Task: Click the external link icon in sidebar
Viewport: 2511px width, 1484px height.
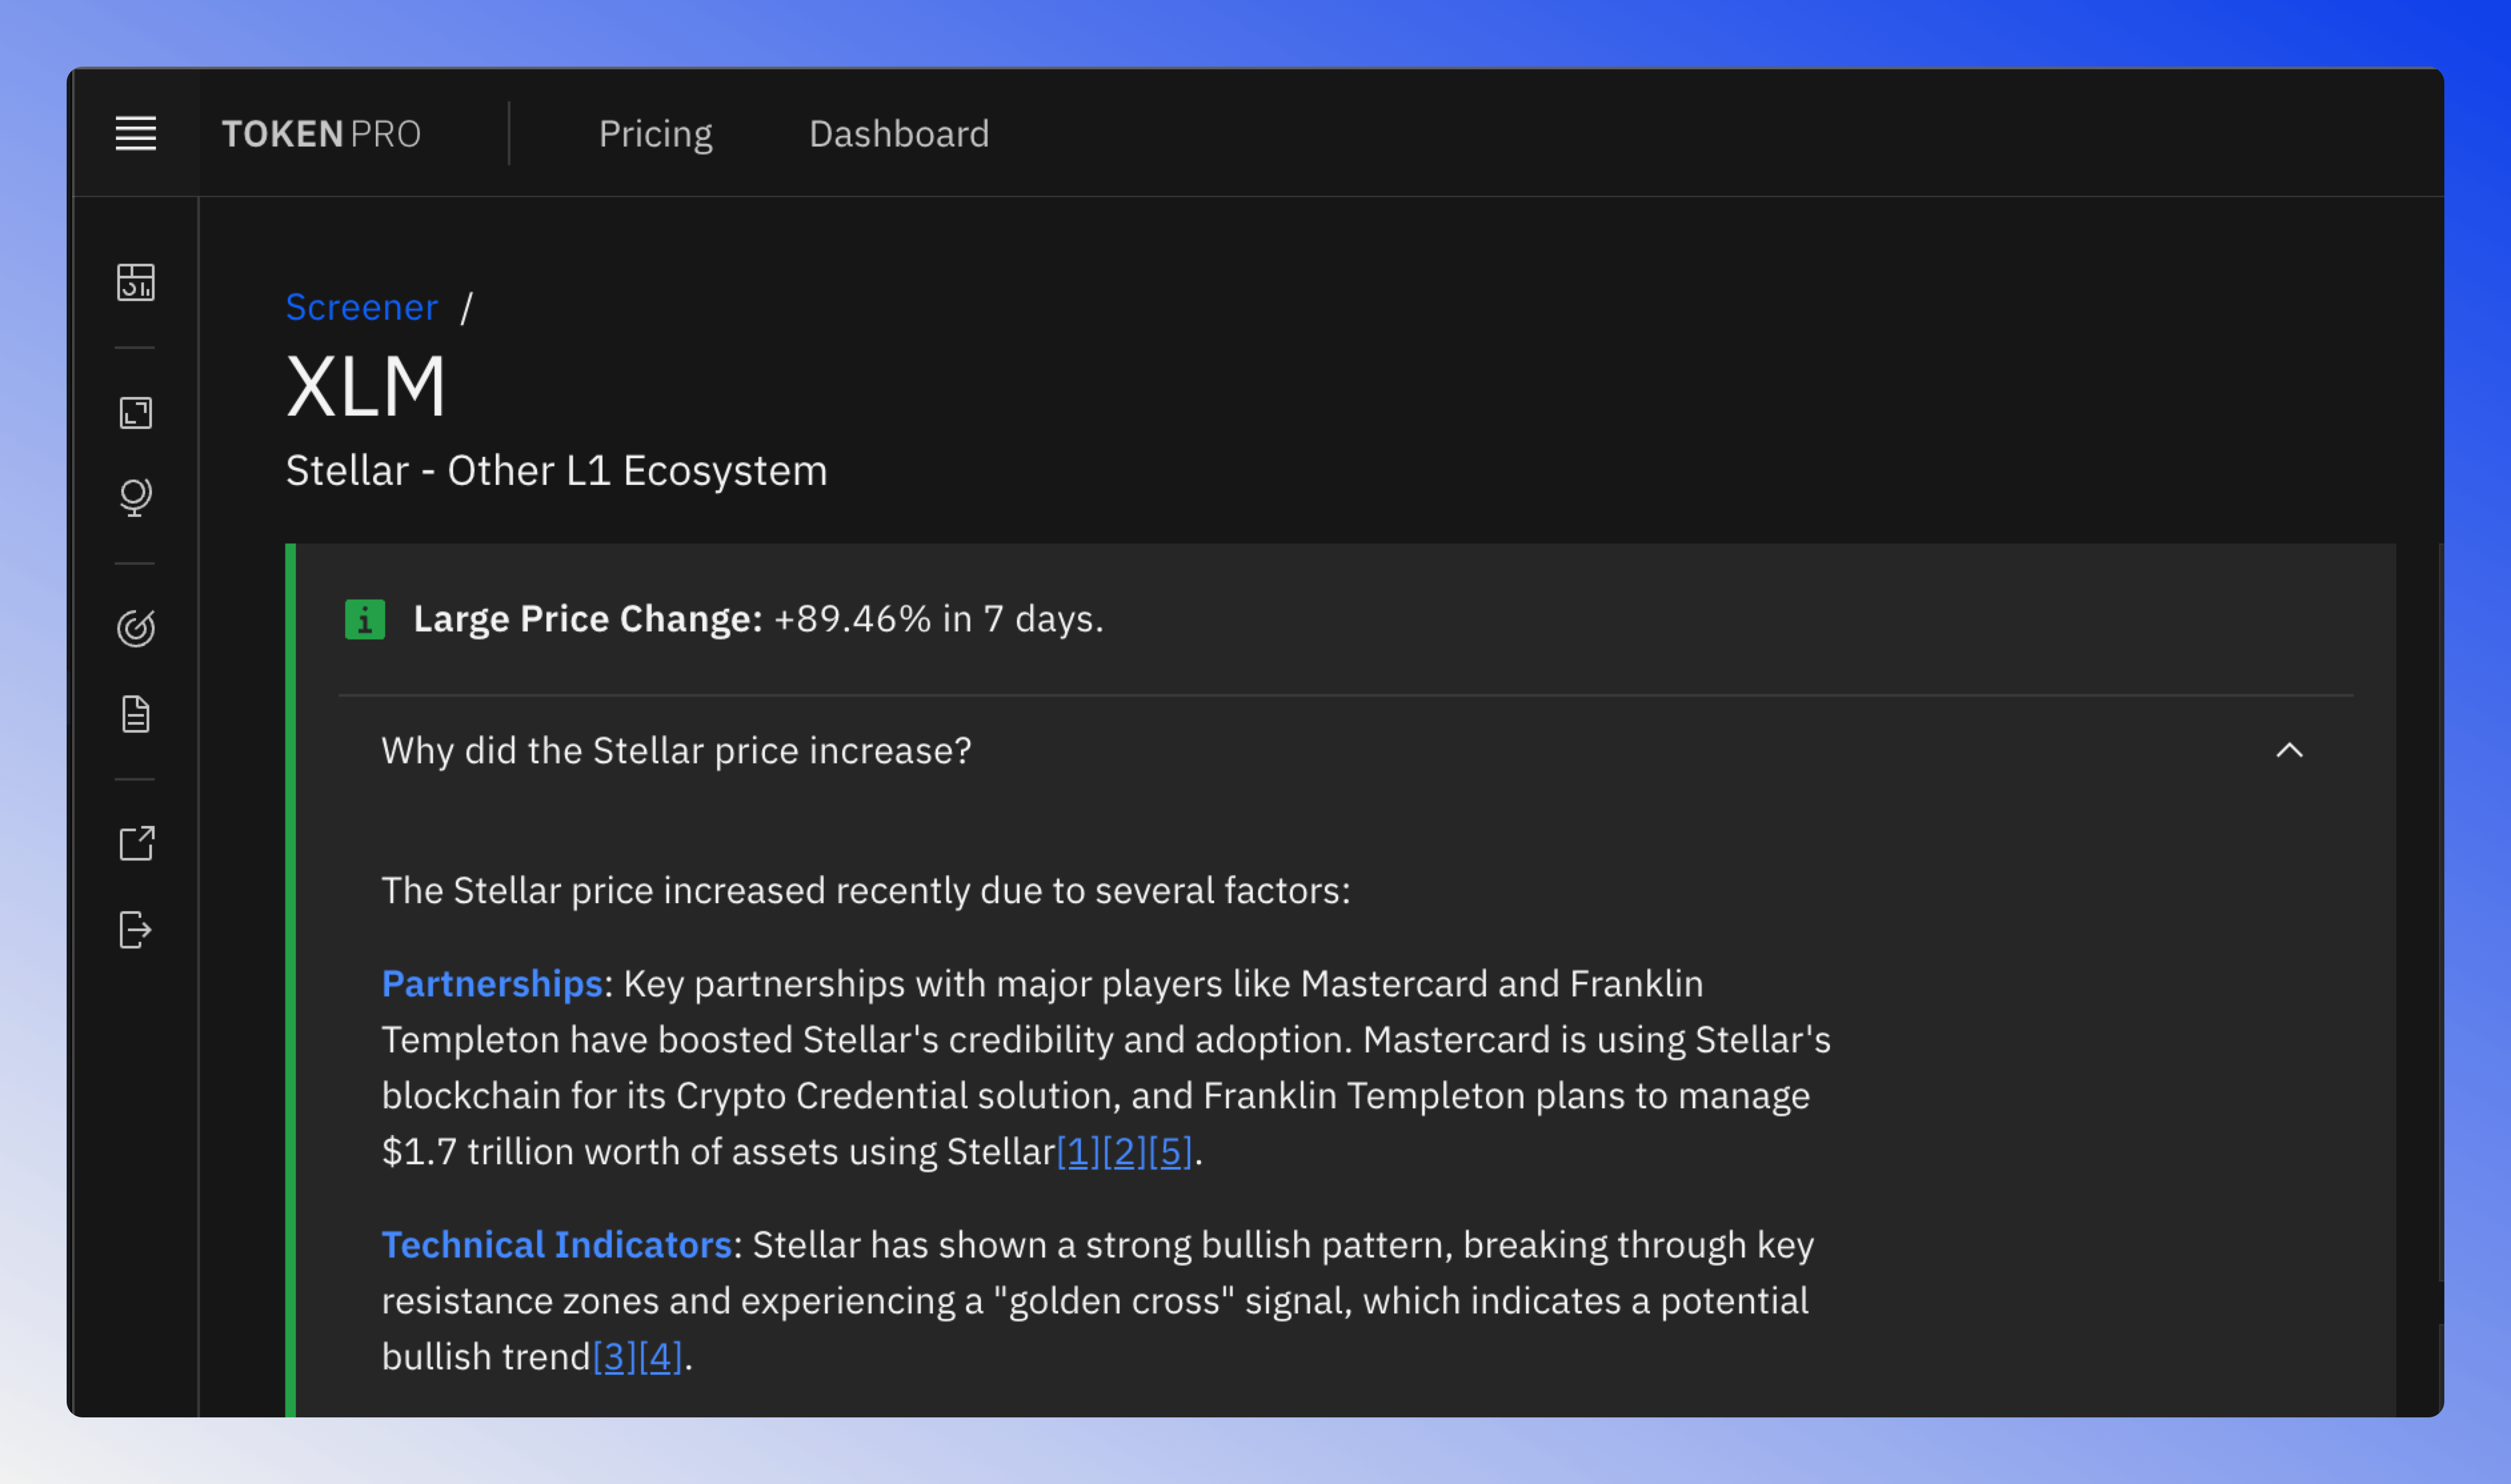Action: tap(135, 841)
